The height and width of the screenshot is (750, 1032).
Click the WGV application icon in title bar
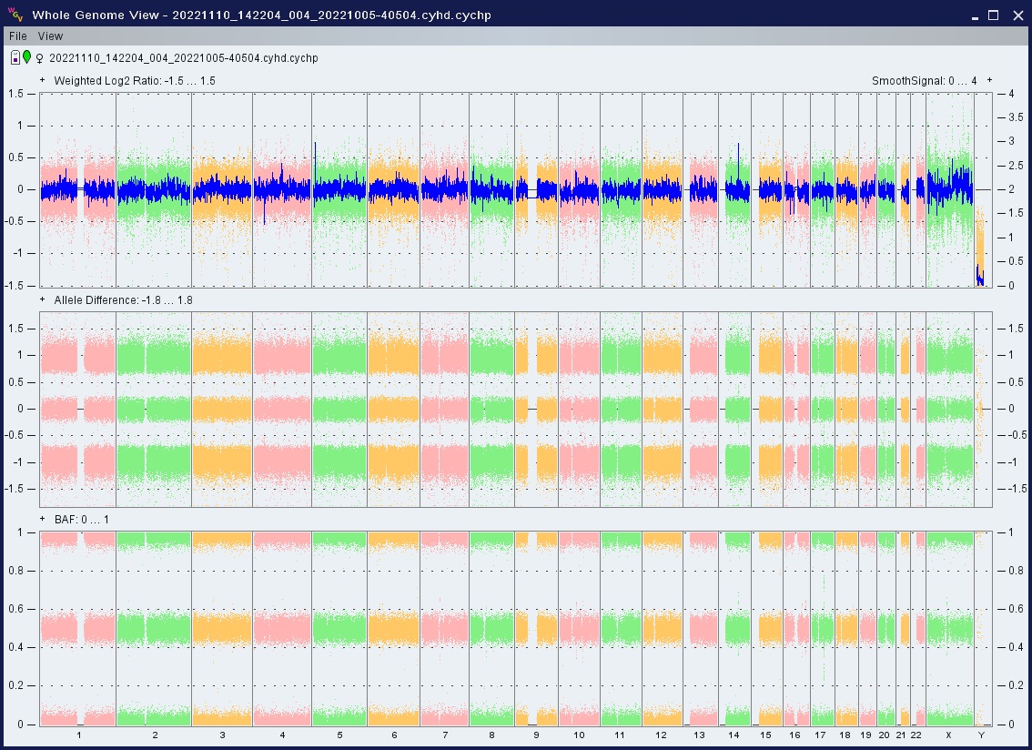tap(15, 15)
